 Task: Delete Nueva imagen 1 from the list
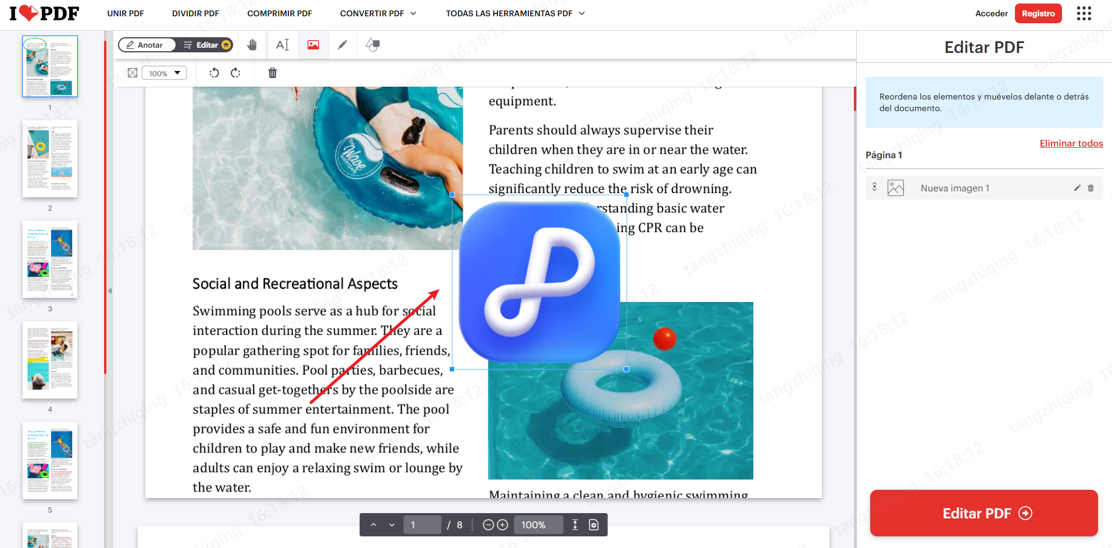point(1090,188)
